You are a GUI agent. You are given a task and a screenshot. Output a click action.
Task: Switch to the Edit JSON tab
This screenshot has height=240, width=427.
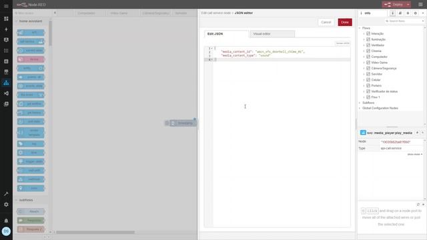227,34
